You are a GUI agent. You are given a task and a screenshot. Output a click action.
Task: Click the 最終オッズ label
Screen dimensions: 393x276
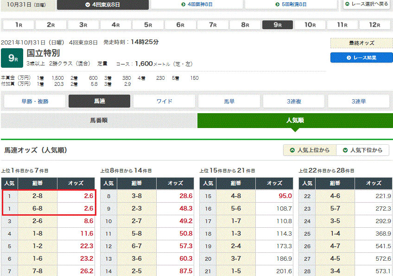pyautogui.click(x=361, y=43)
